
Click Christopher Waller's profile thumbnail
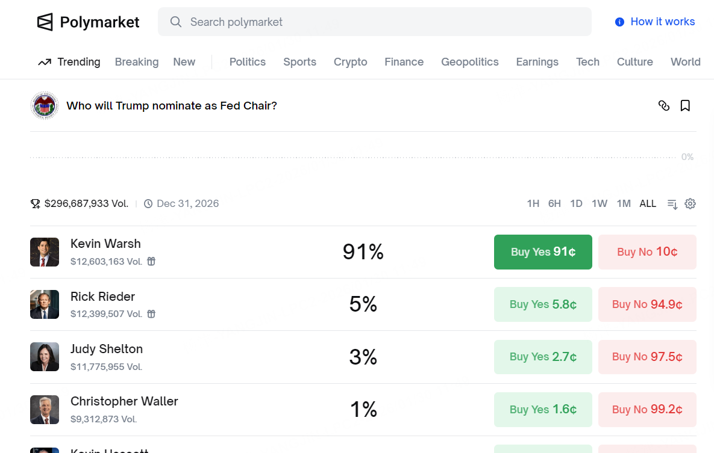click(45, 410)
